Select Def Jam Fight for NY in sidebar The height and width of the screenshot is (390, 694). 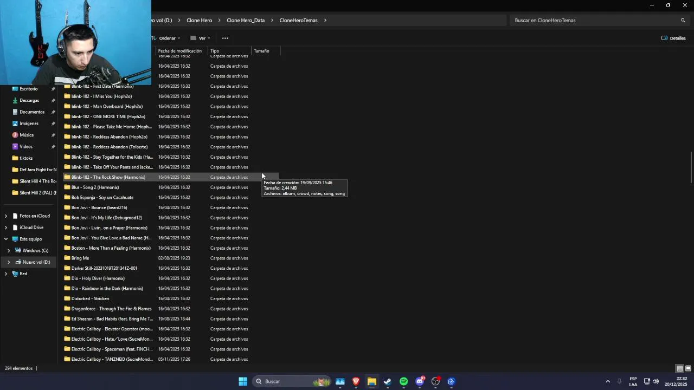coord(34,170)
